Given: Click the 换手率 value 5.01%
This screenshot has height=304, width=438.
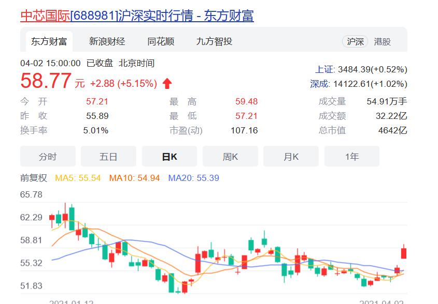Looking at the screenshot, I should coord(95,130).
